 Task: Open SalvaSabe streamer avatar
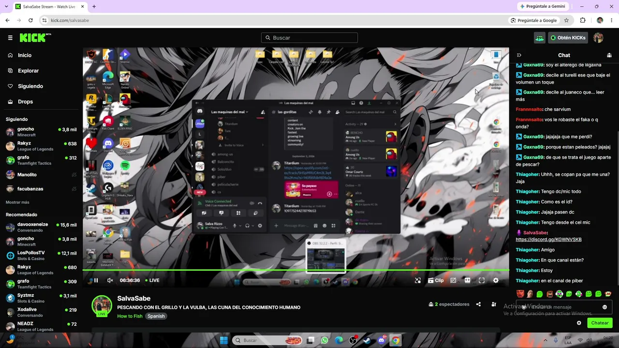(x=102, y=305)
